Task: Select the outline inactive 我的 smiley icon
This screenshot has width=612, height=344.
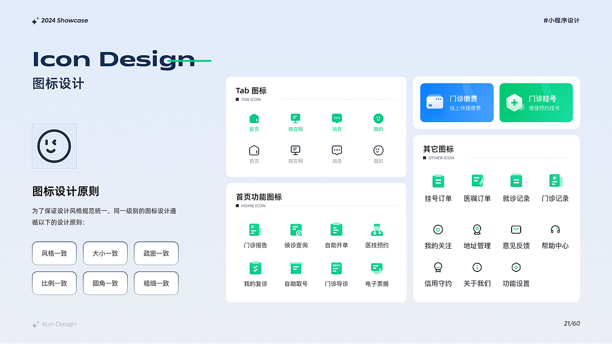Action: coord(378,150)
